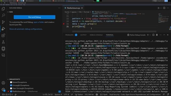
Task: Click the blue Run and Debug button
Action: (x=34, y=17)
